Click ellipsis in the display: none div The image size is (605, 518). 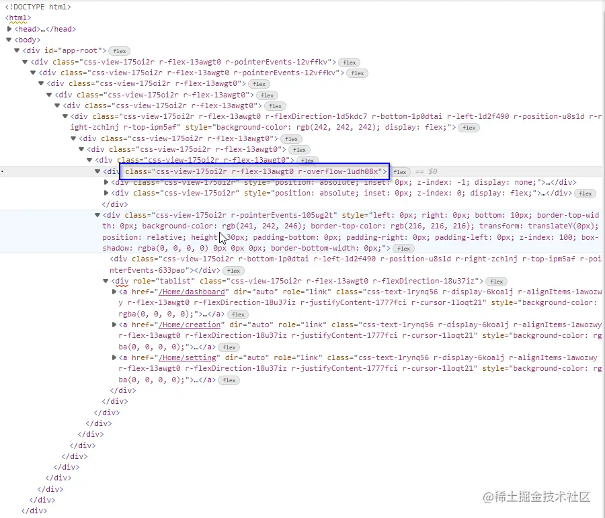(548, 183)
